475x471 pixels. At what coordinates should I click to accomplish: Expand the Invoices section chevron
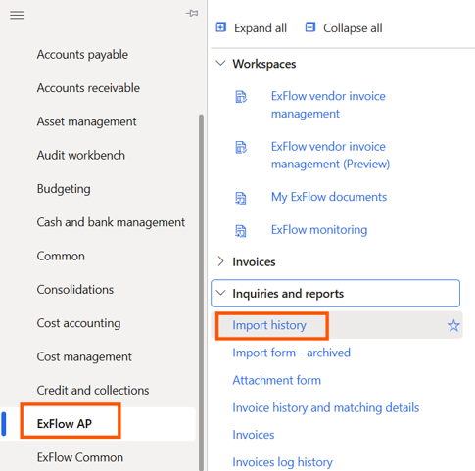[221, 261]
